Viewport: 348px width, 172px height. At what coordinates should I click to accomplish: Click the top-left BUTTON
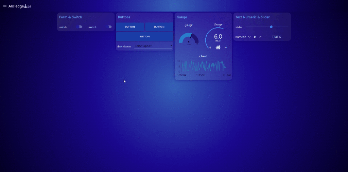tap(130, 27)
